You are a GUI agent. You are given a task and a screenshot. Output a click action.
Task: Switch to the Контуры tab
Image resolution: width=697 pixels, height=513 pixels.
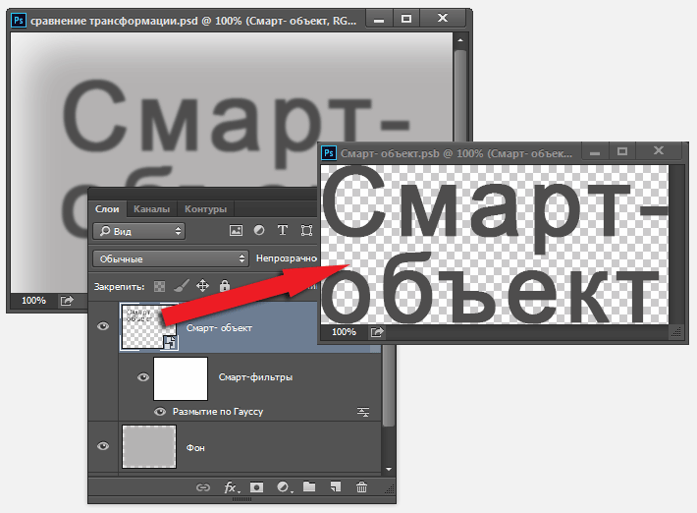pos(205,208)
